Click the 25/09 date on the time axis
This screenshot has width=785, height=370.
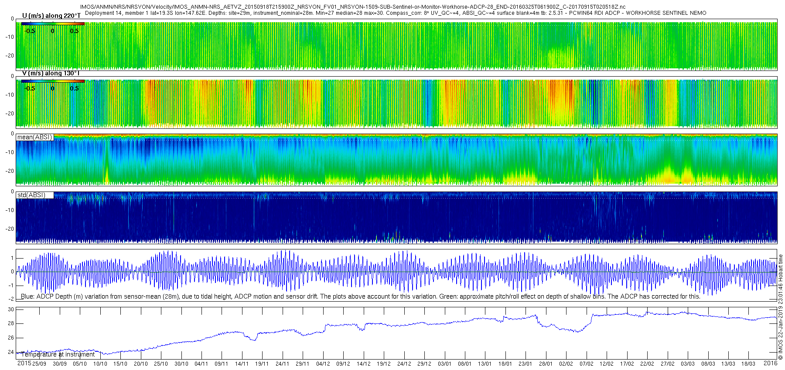point(39,364)
